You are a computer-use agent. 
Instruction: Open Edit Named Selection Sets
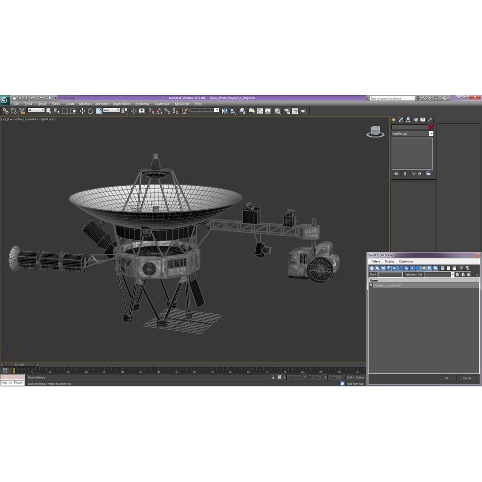(x=184, y=111)
